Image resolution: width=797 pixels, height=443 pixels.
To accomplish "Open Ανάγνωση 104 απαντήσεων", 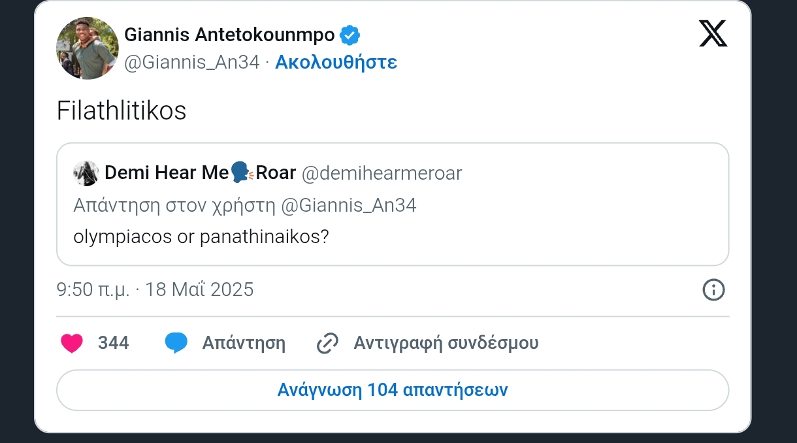I will click(392, 389).
